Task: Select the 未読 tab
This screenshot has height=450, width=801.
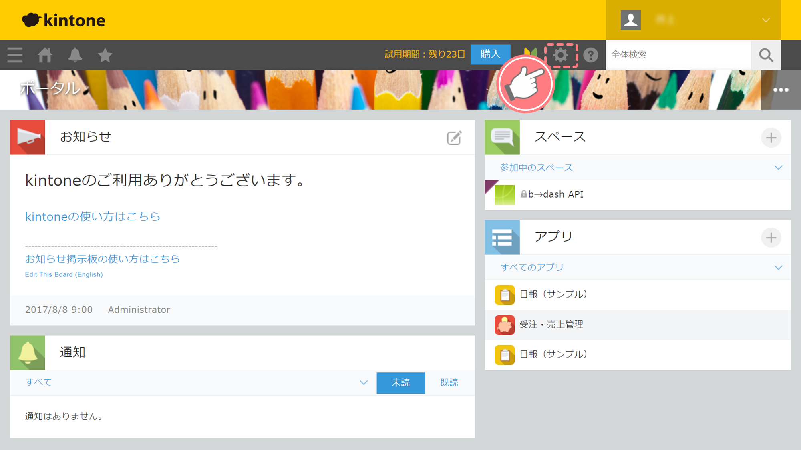Action: coord(400,383)
